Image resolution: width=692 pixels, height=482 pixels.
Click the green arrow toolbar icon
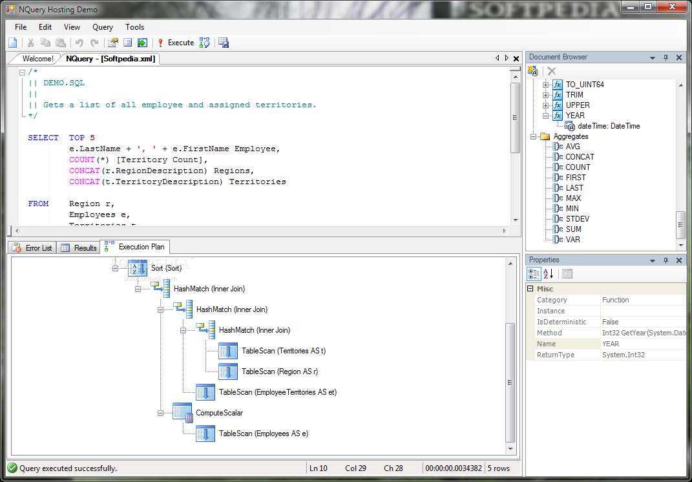tap(142, 43)
